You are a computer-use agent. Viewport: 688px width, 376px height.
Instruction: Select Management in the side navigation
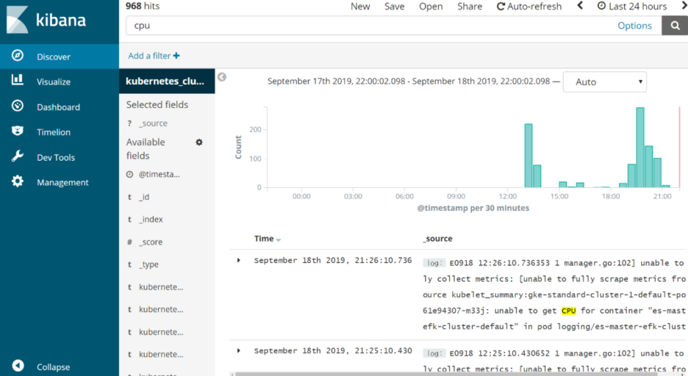(x=60, y=182)
